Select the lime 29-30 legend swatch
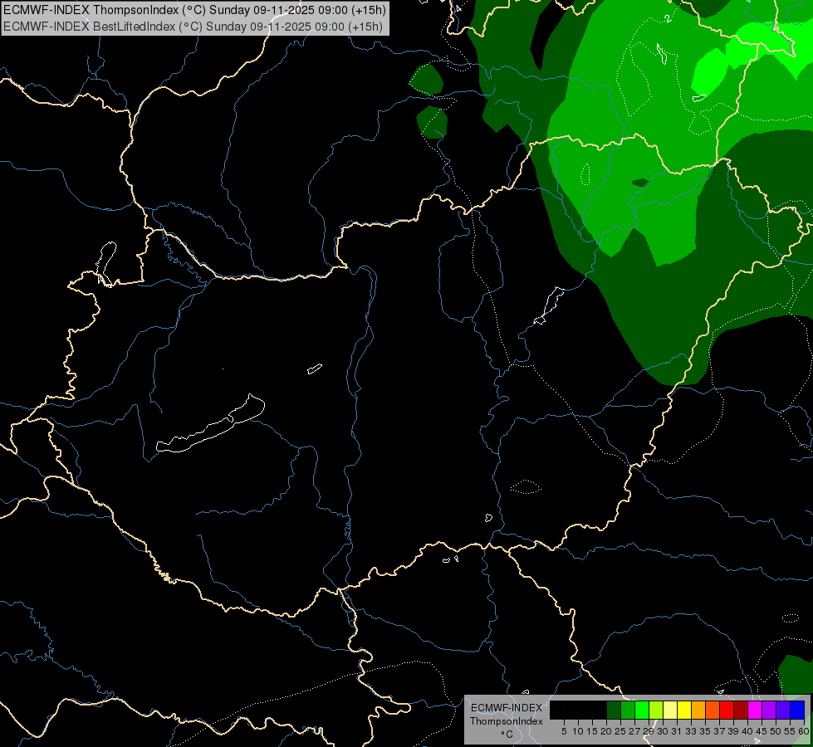Viewport: 813px width, 747px height. (656, 710)
